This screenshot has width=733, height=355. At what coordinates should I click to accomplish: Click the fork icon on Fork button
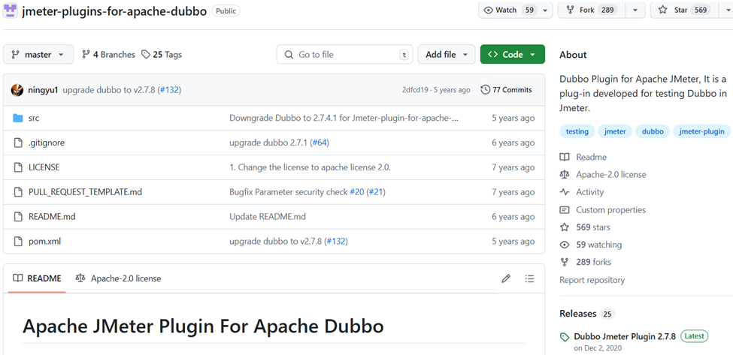tap(570, 11)
